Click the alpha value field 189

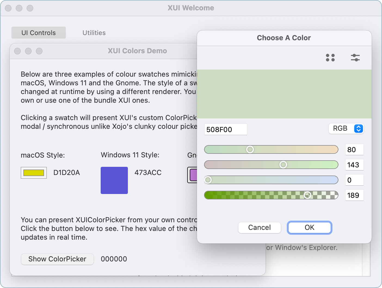(354, 195)
